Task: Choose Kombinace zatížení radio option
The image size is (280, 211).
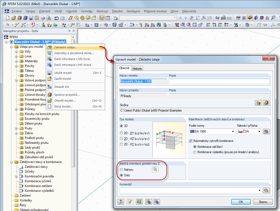Action: (x=195, y=147)
